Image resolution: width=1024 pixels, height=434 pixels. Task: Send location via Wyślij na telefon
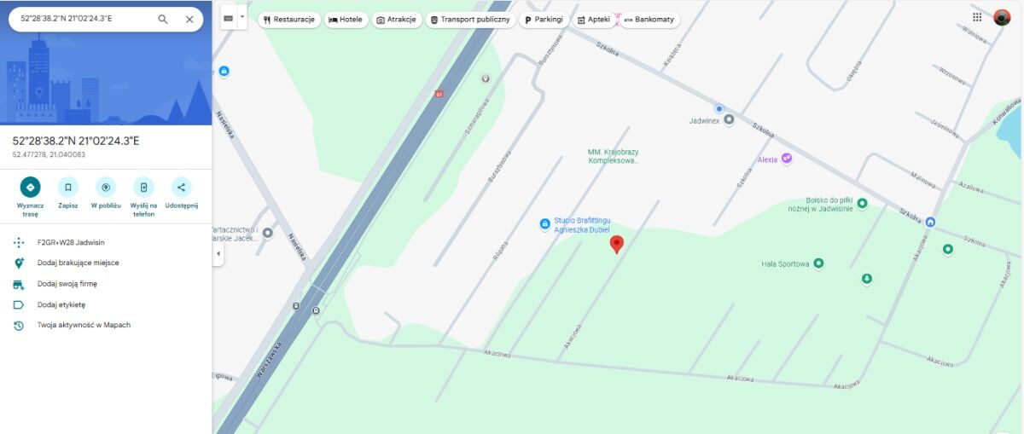143,198
